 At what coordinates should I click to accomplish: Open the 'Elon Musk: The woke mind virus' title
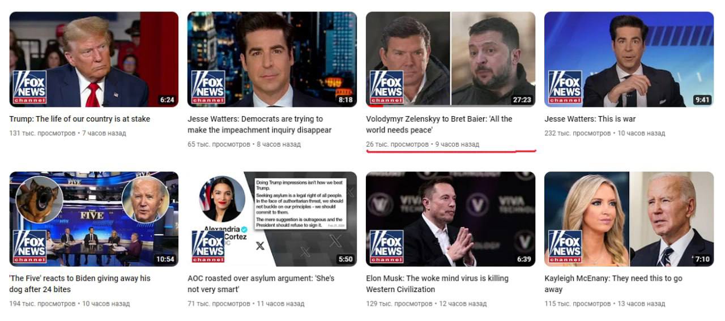[x=437, y=284]
